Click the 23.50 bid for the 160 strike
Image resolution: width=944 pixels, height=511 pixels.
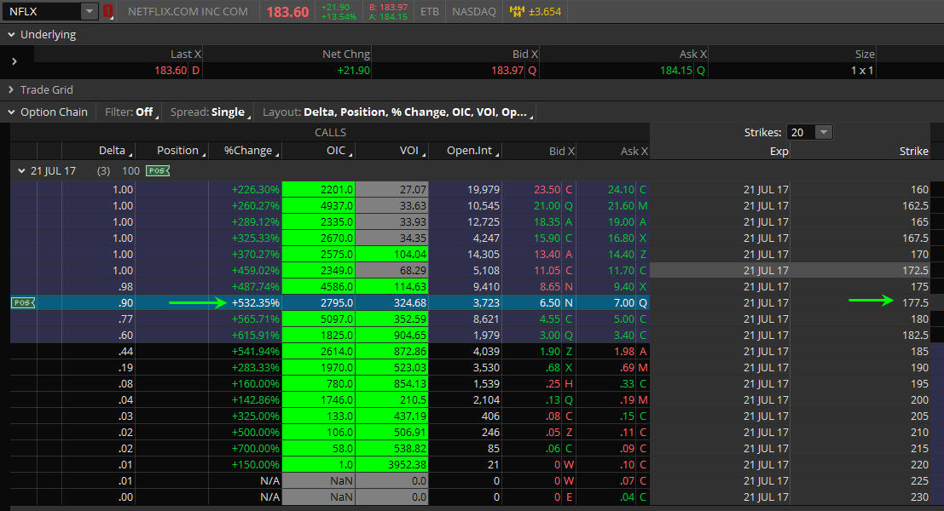547,189
